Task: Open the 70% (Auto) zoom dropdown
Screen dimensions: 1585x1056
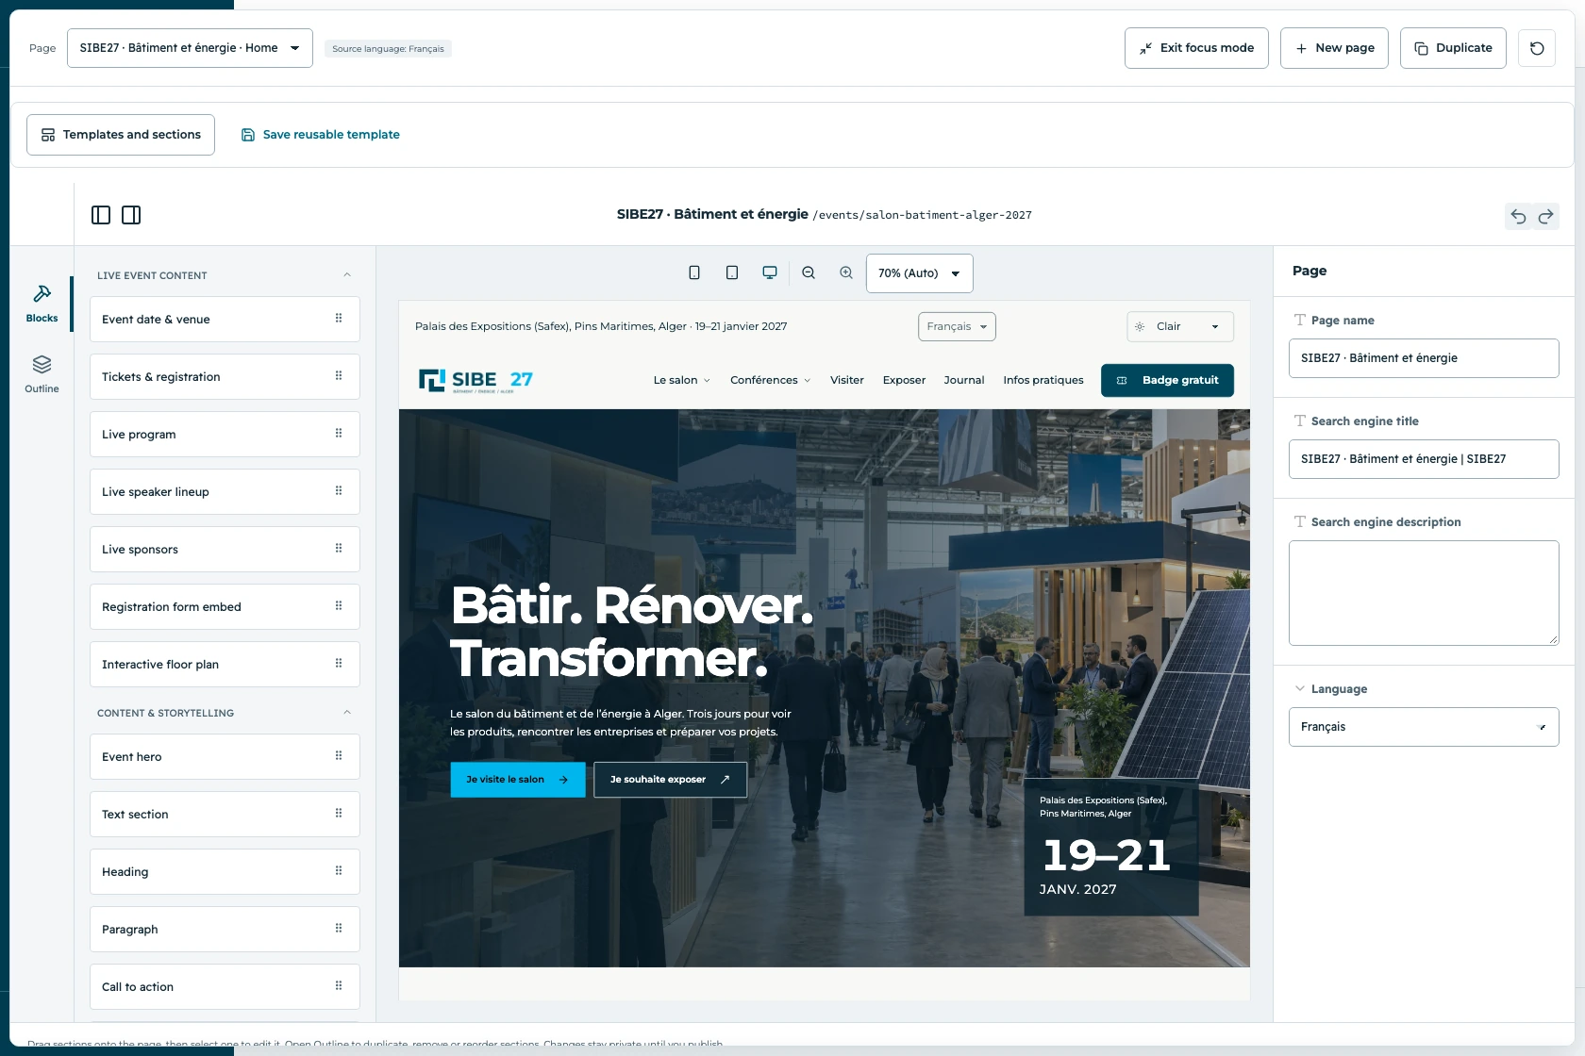Action: coord(919,273)
